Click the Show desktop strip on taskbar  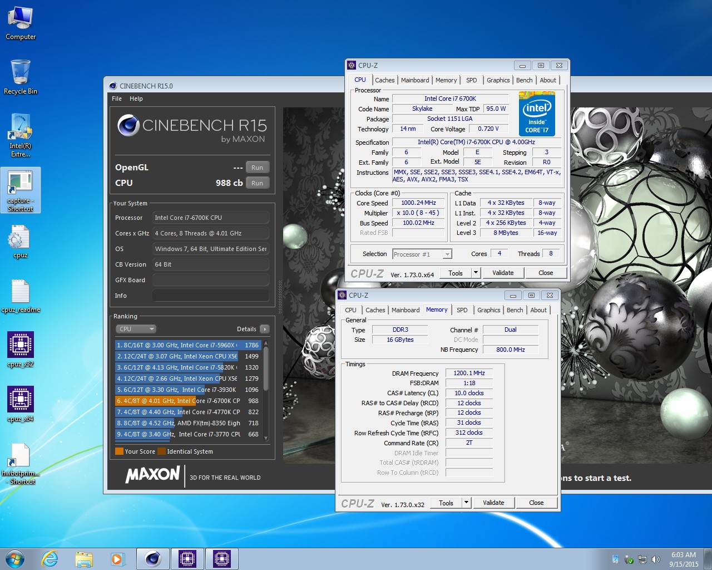tap(708, 559)
